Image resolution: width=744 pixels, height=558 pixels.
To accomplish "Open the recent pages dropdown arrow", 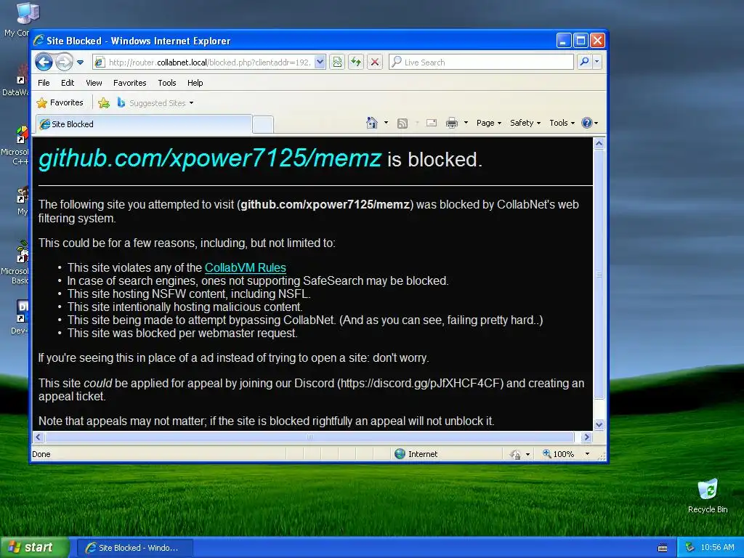I will tap(80, 62).
